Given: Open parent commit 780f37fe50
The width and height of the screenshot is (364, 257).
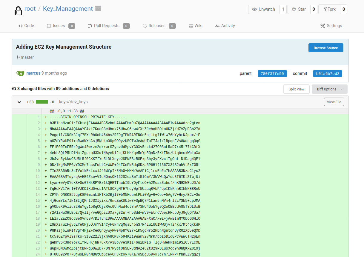Looking at the screenshot, I should click(x=272, y=74).
